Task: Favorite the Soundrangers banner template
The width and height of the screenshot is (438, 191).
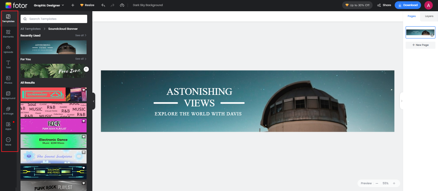Action: click(x=84, y=90)
